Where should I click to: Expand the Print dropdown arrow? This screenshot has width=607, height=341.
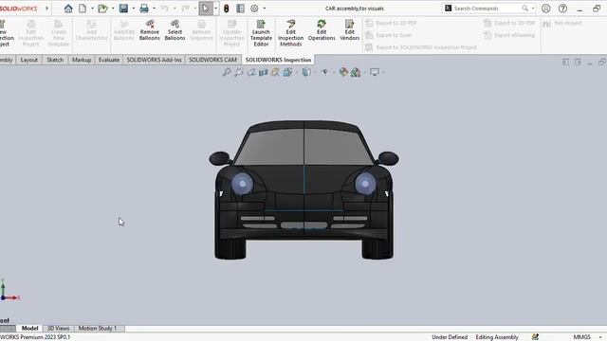(154, 9)
